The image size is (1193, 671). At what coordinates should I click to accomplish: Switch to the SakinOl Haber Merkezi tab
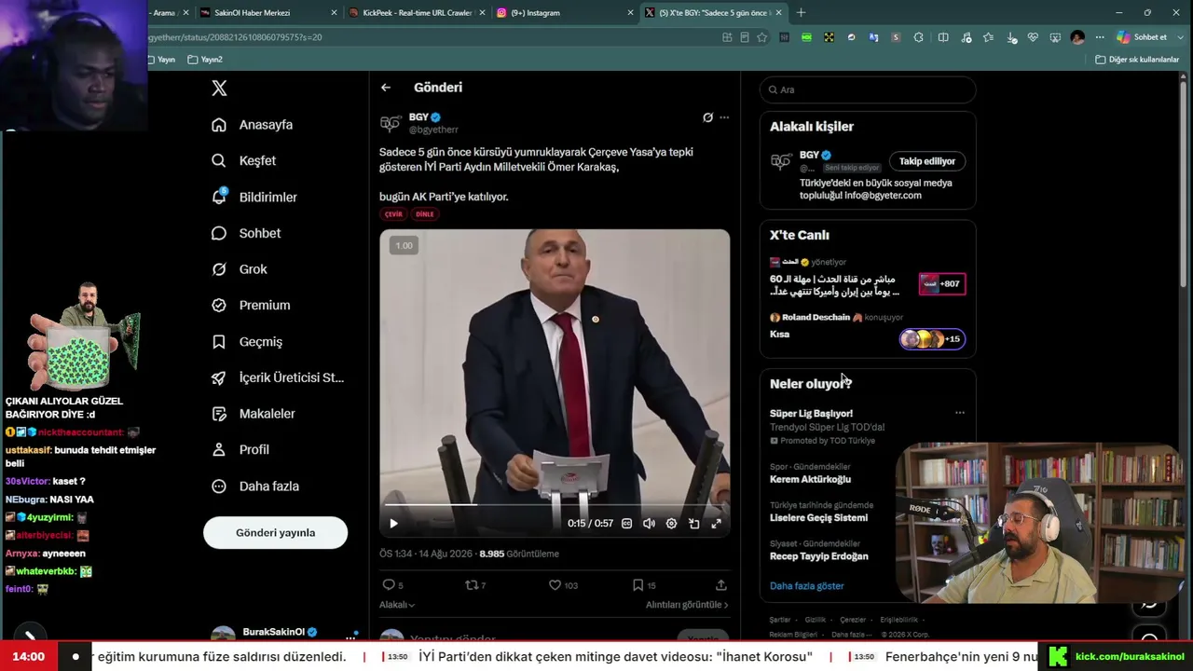[x=268, y=13]
